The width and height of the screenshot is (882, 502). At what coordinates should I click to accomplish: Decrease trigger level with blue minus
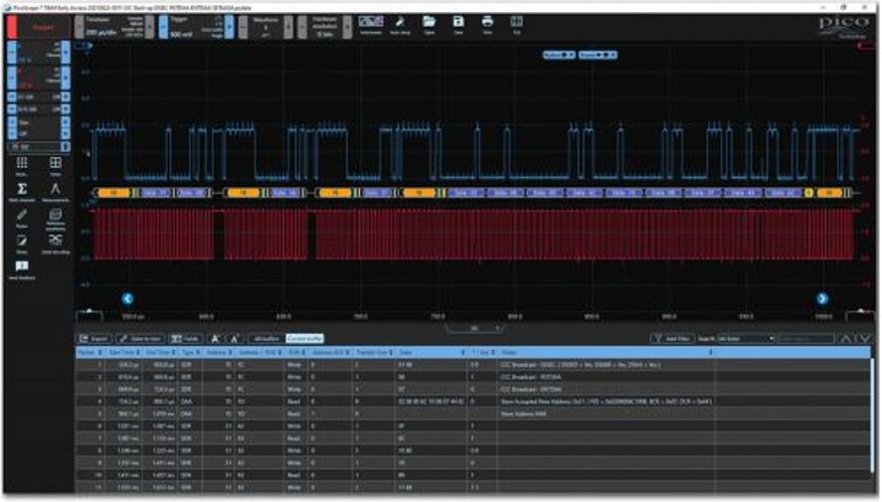point(163,27)
